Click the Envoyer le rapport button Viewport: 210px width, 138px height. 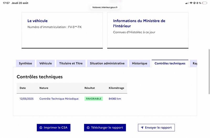(x=156, y=128)
